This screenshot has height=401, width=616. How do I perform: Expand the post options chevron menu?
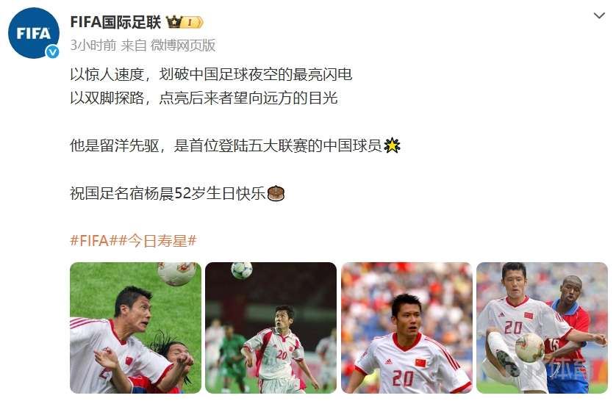coord(598,15)
